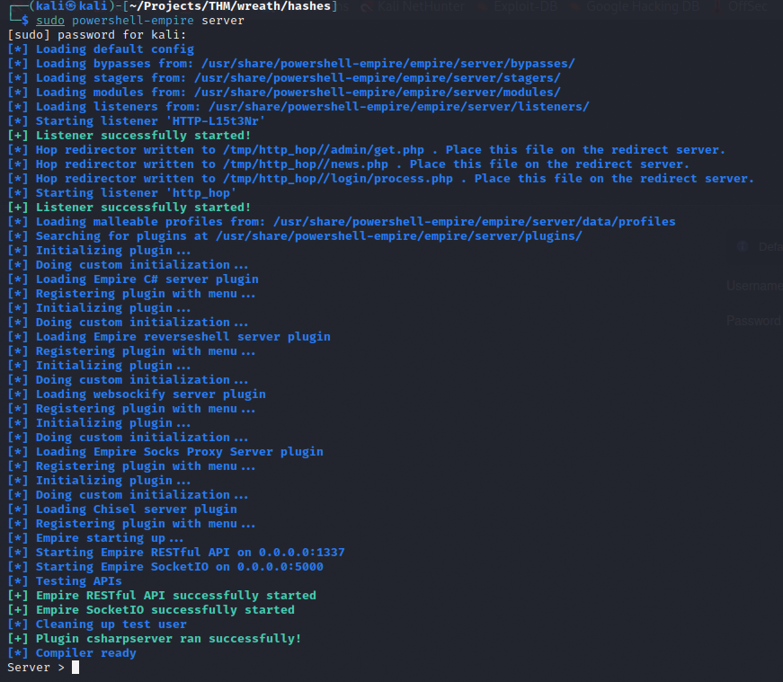Viewport: 783px width, 682px height.
Task: Select the listeners path ending in 'server/listeners/'
Action: pos(399,107)
